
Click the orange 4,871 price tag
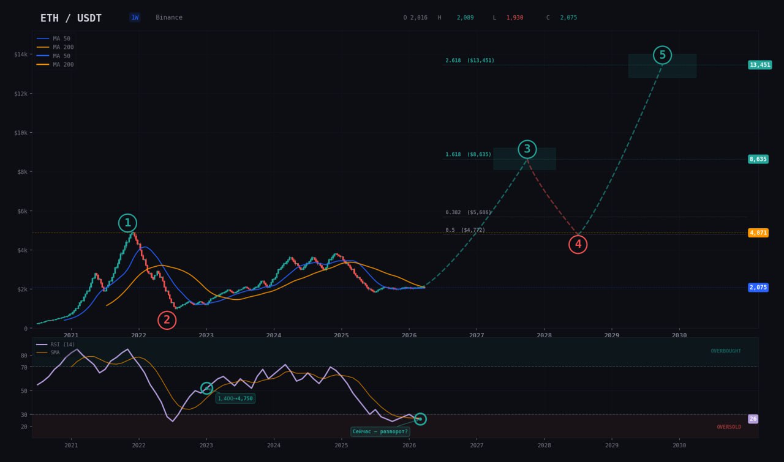[758, 233]
